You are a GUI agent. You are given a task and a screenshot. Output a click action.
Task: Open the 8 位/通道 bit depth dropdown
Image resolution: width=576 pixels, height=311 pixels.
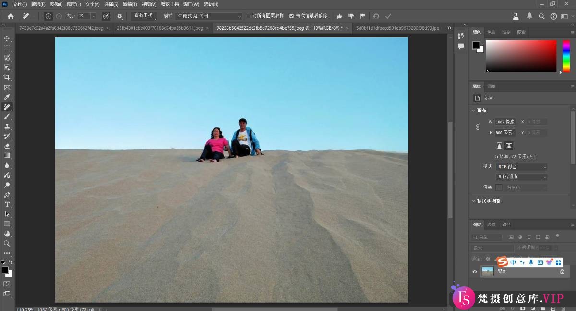click(522, 177)
